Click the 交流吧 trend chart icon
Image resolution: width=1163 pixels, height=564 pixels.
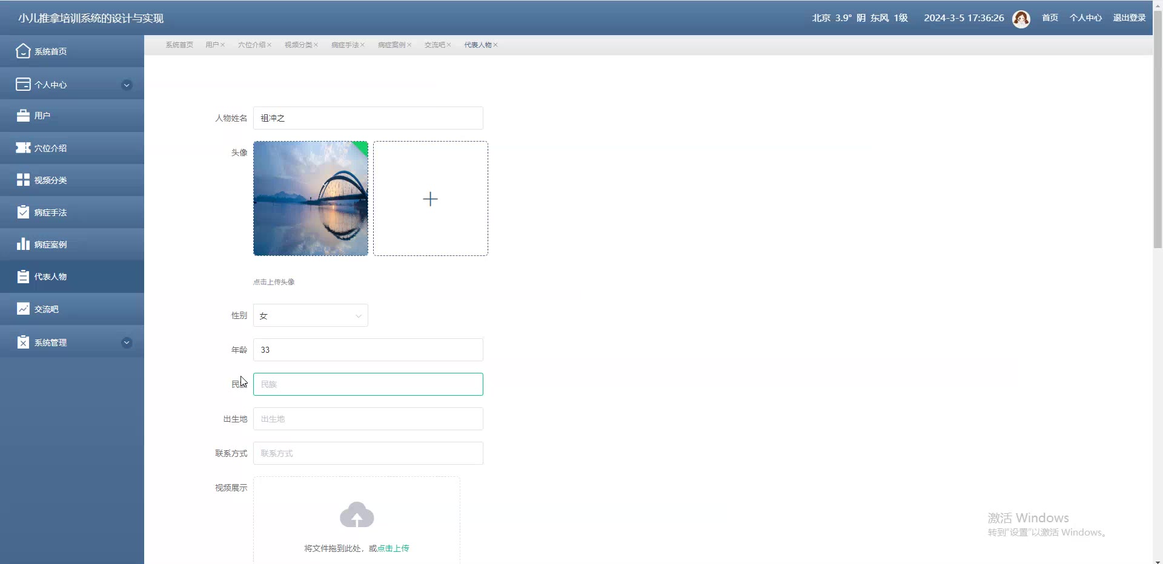(x=23, y=309)
